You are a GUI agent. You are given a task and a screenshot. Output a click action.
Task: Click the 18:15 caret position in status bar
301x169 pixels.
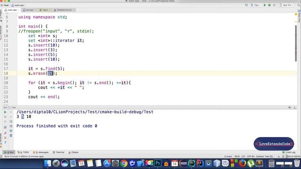[x=237, y=156]
